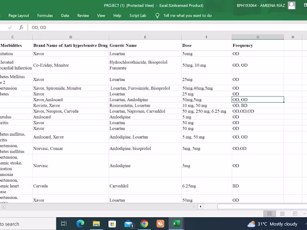Select column G header
The width and height of the screenshot is (307, 230).
257,37
